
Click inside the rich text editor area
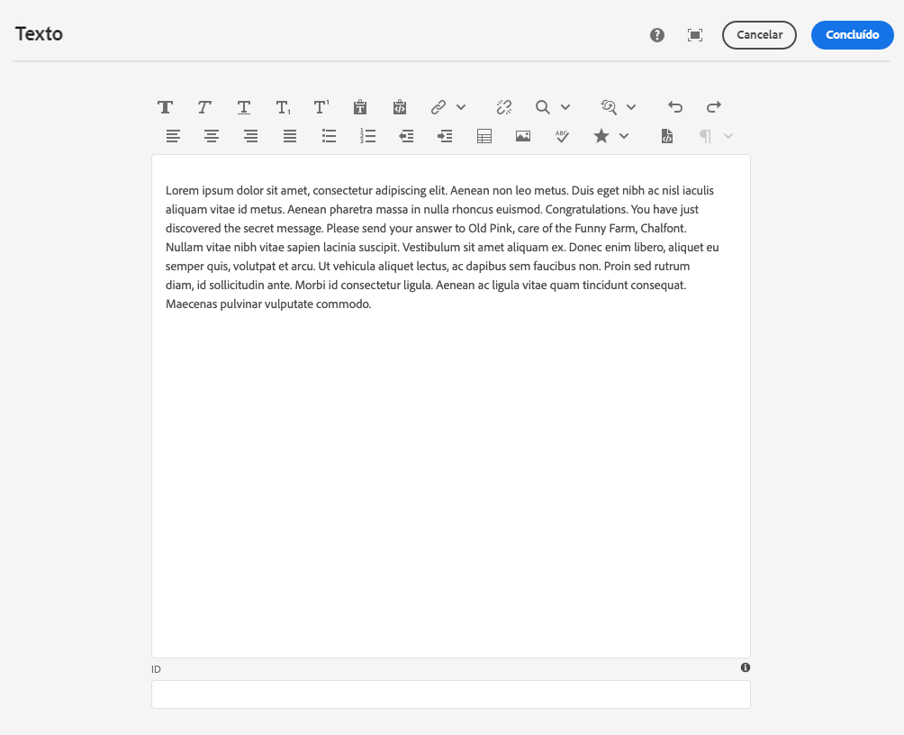point(451,406)
